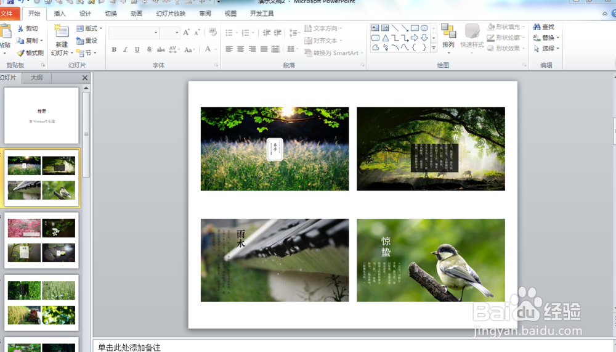Click the Find (查找) binoculars icon

pyautogui.click(x=537, y=27)
